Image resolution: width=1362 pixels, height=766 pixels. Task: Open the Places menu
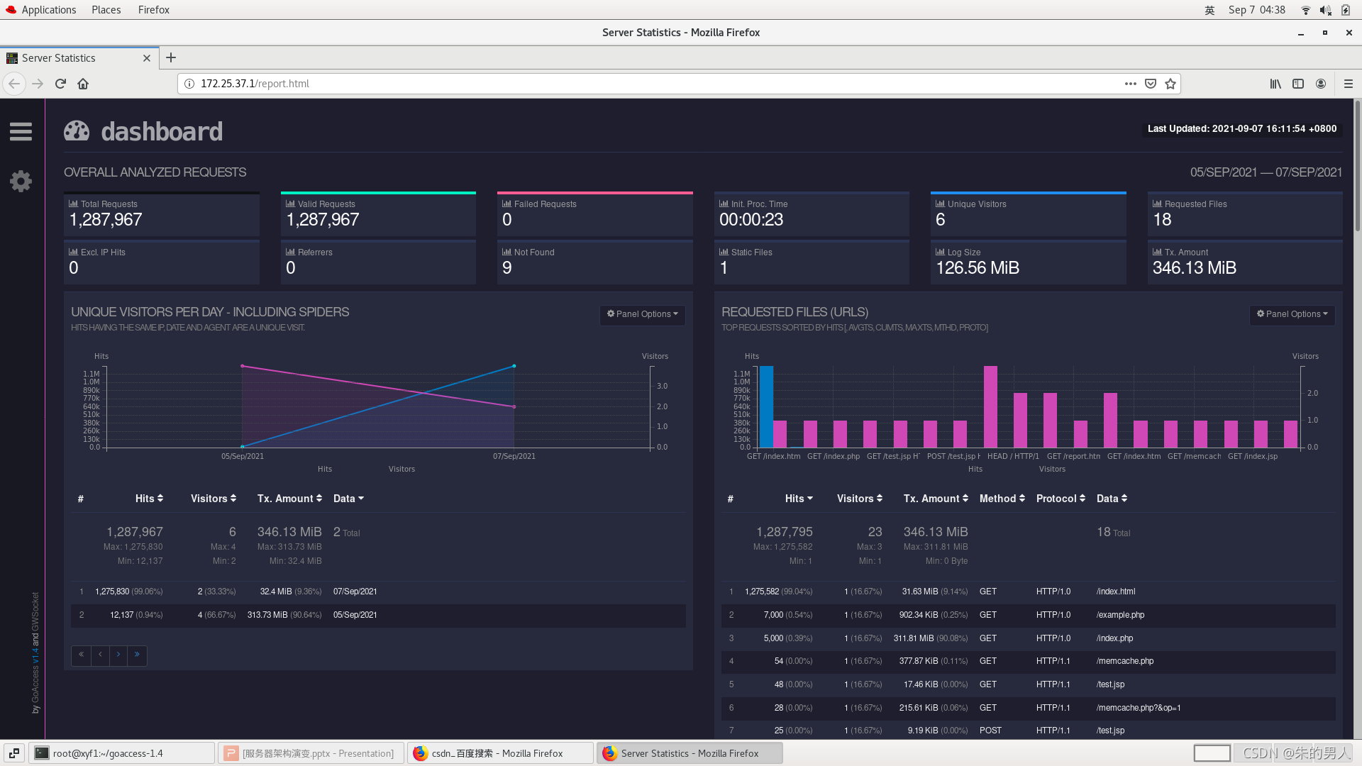[106, 10]
